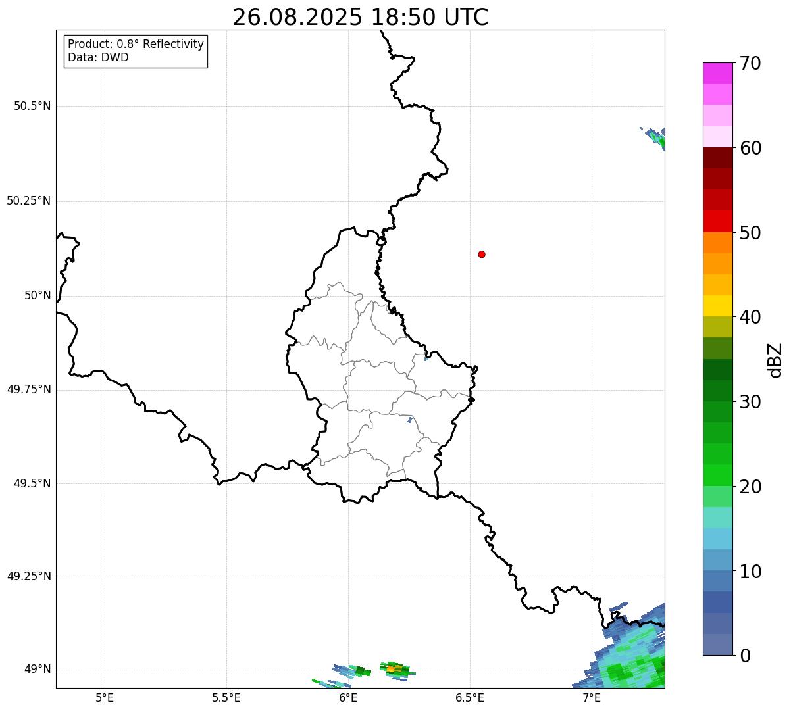Click the dBZ colorbar axis label

click(x=775, y=360)
